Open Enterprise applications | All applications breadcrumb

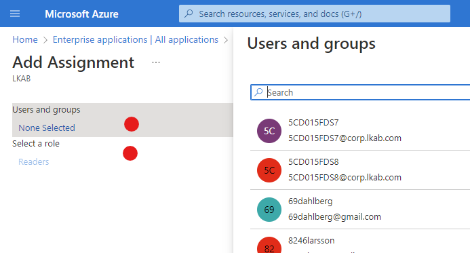coord(136,39)
